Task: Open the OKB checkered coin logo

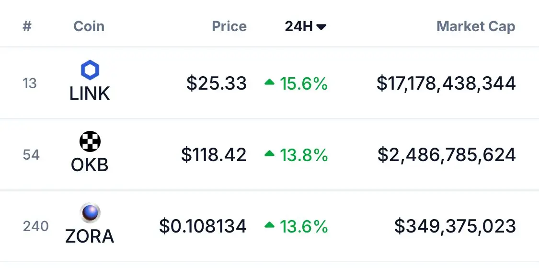Action: 90,141
